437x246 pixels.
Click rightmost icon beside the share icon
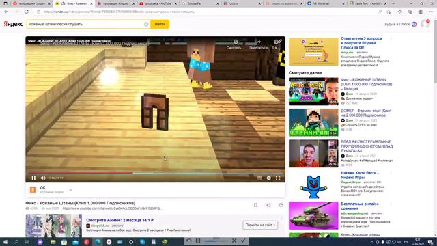click(x=281, y=205)
